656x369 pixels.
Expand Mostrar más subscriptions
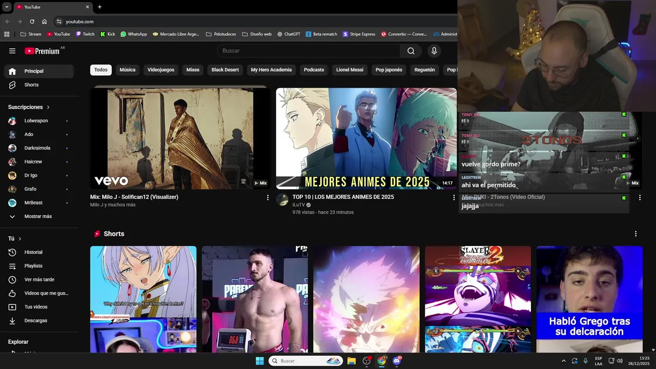point(39,217)
